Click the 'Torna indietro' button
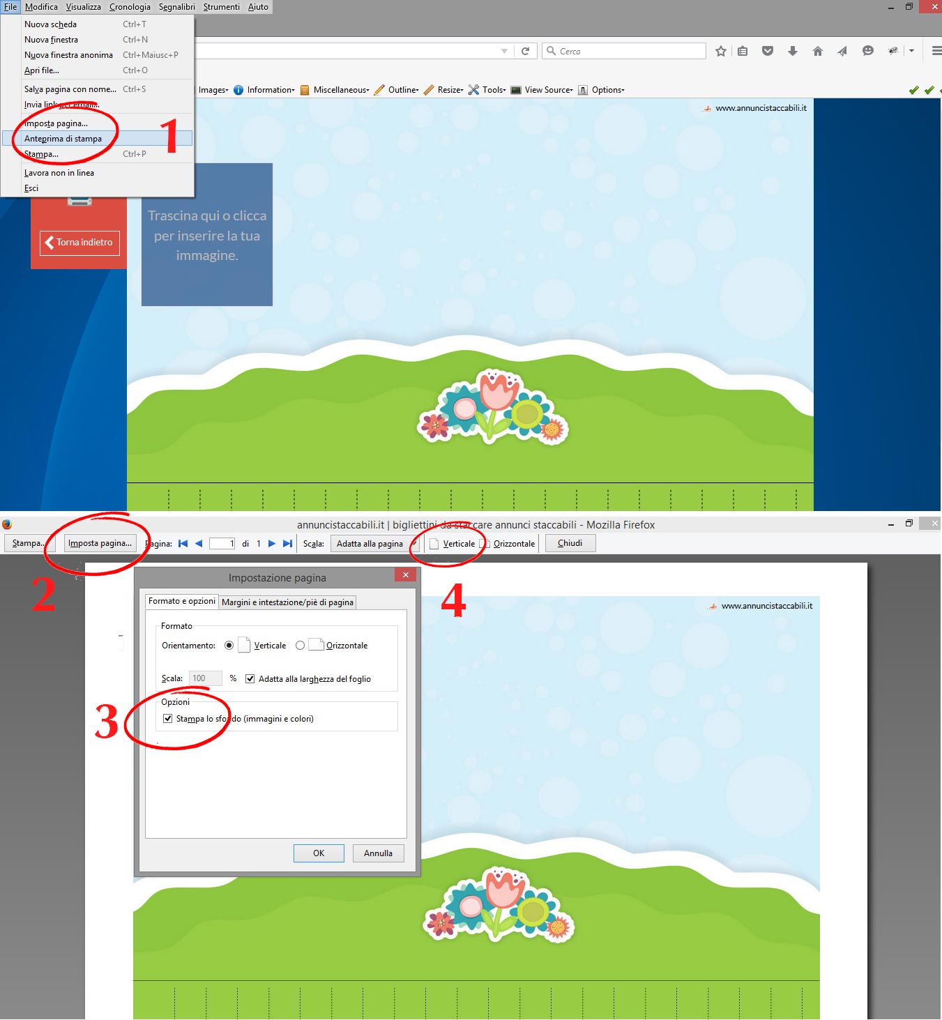Viewport: 942px width, 1020px height. click(x=79, y=243)
